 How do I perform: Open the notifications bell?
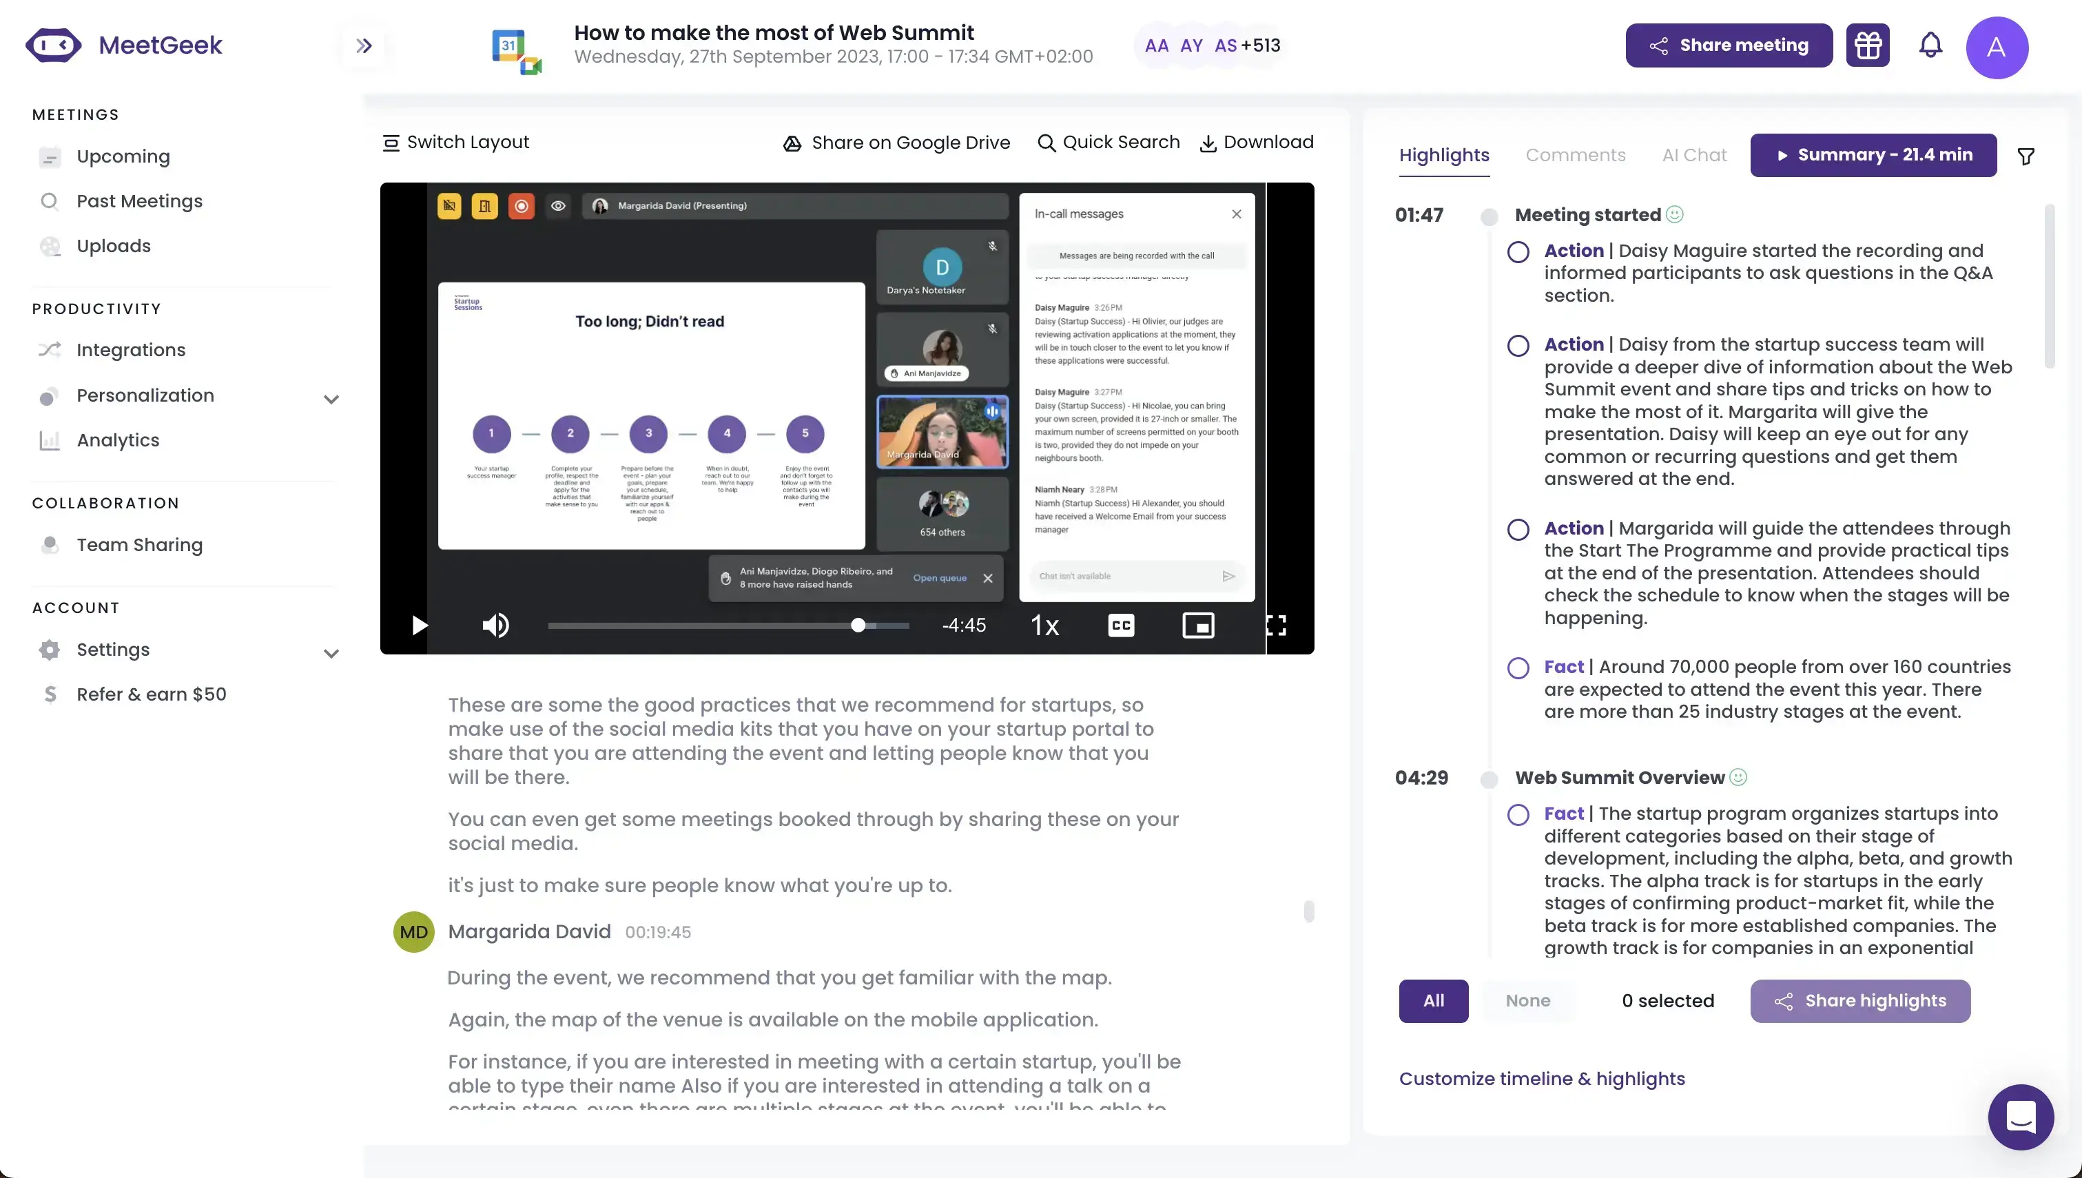[x=1930, y=45]
